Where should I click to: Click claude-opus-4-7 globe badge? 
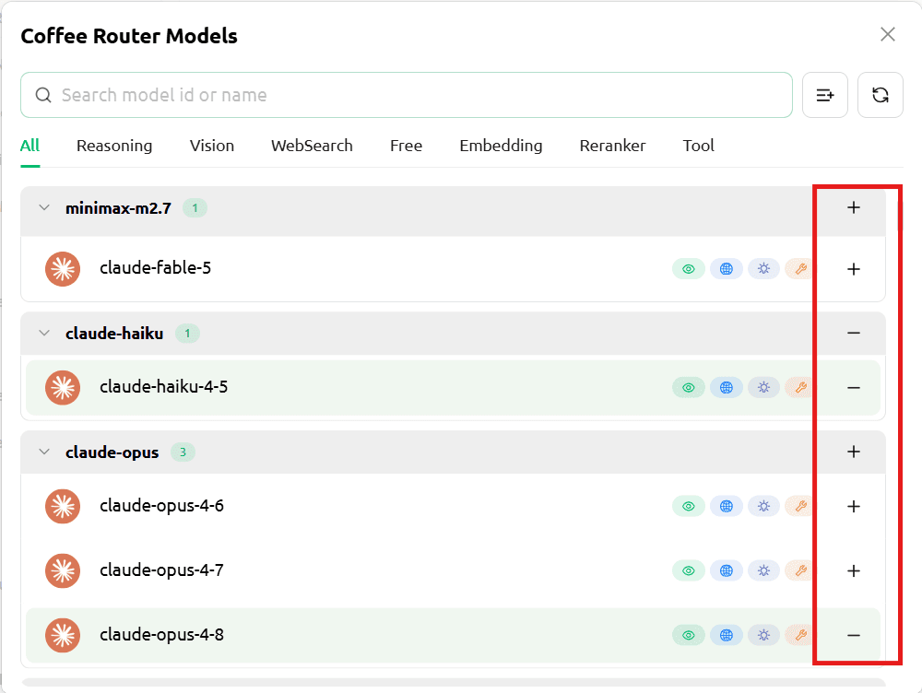[x=727, y=570]
